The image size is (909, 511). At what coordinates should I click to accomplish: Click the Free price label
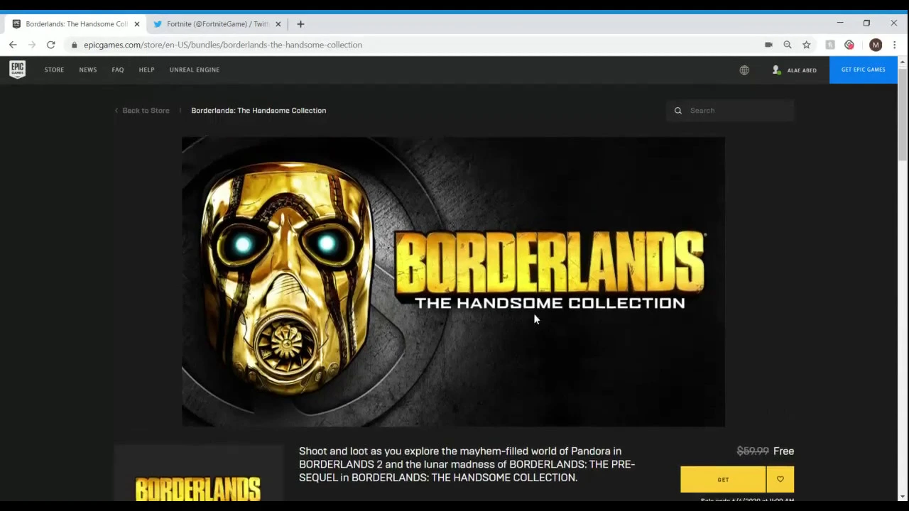click(783, 451)
